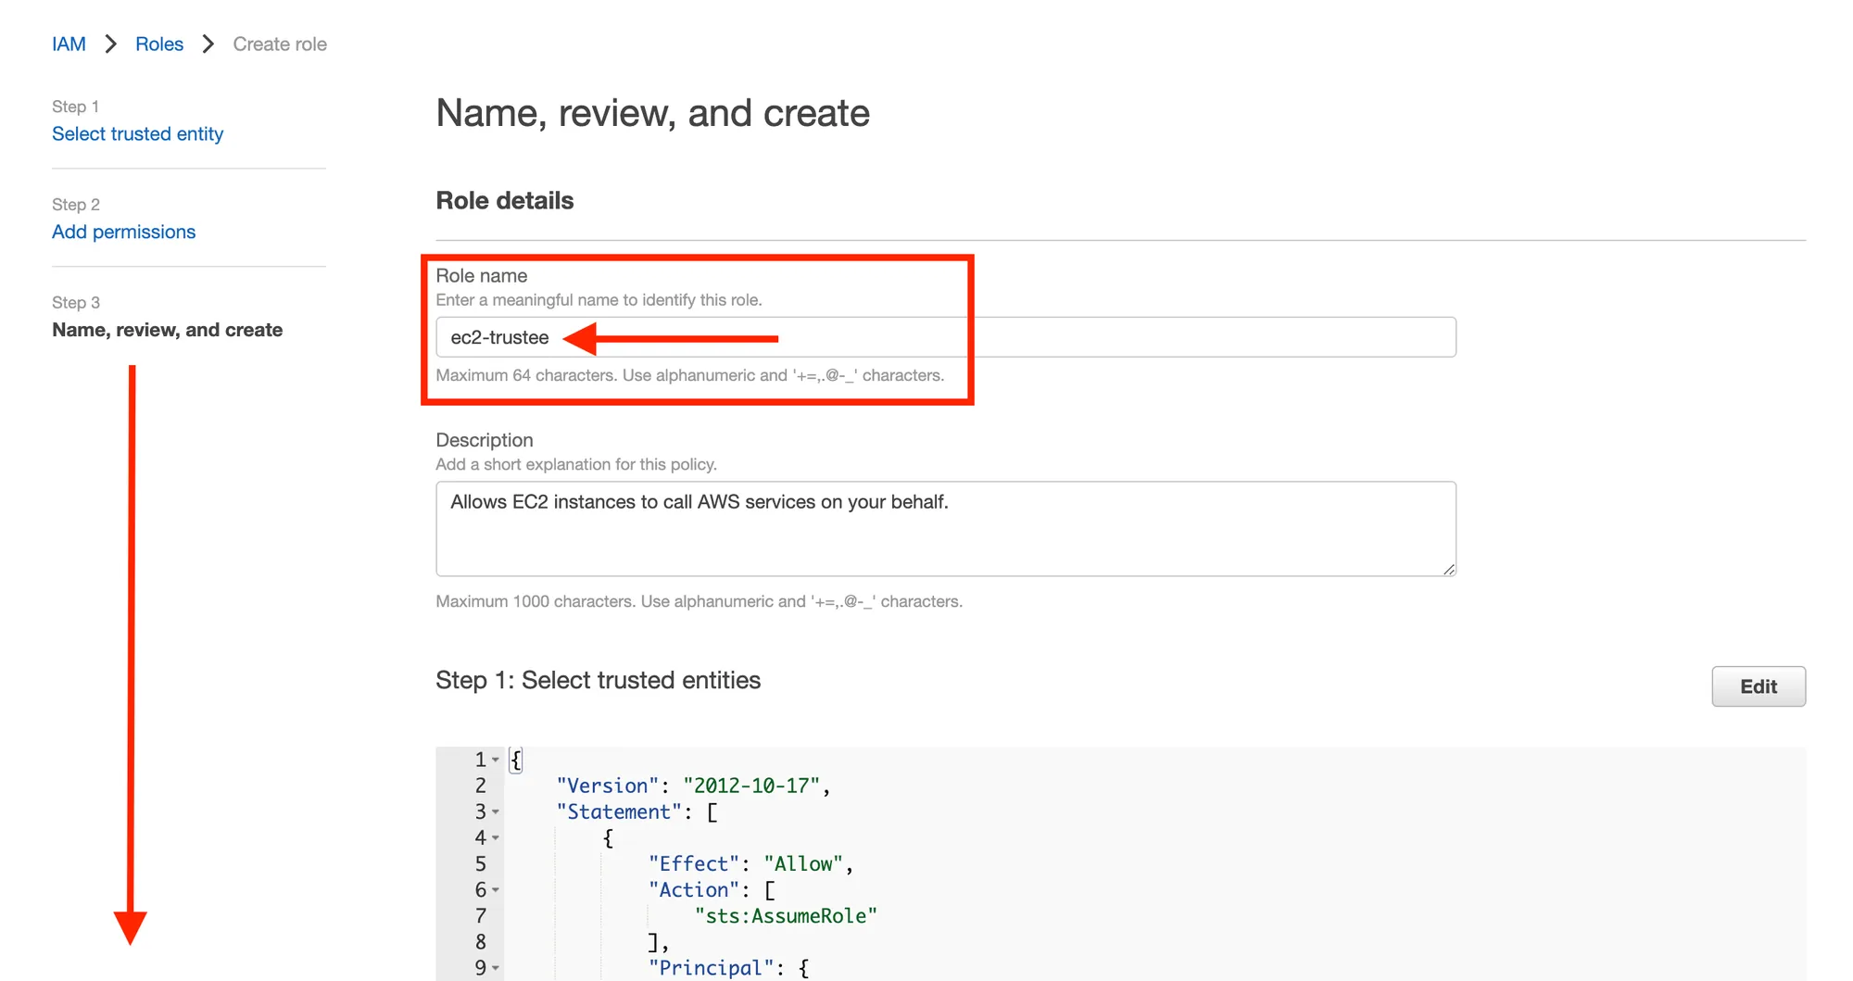Go to Roles in the breadcrumb
Image resolution: width=1853 pixels, height=981 pixels.
[159, 44]
